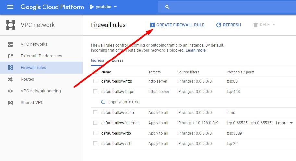Tick the checkbox for default-allow-ssh
The image size is (296, 161).
95,143
